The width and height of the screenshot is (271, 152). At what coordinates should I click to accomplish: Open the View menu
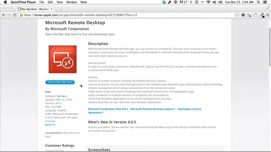(x=59, y=2)
